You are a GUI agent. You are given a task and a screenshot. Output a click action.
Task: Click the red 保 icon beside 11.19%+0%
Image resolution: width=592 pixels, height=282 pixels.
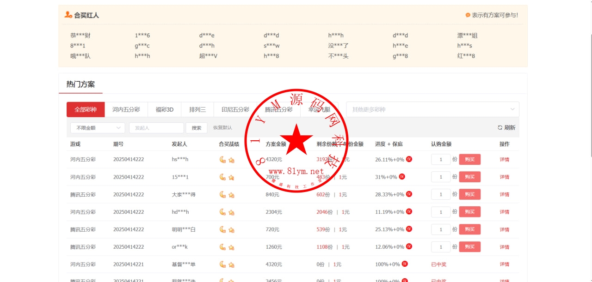pyautogui.click(x=409, y=212)
